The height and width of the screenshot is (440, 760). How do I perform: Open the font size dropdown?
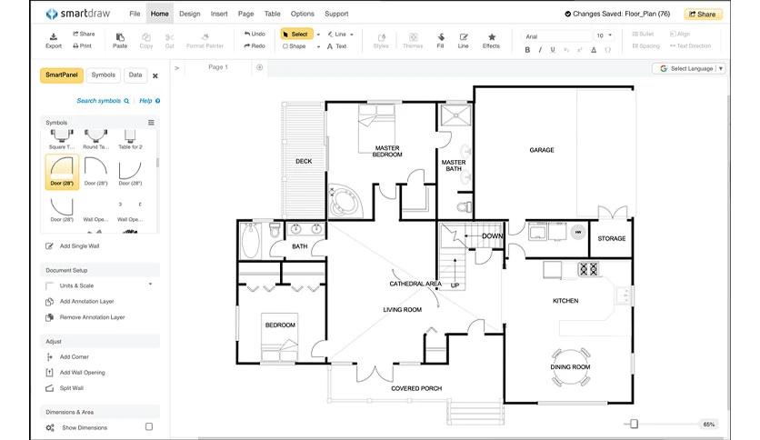[x=605, y=35]
